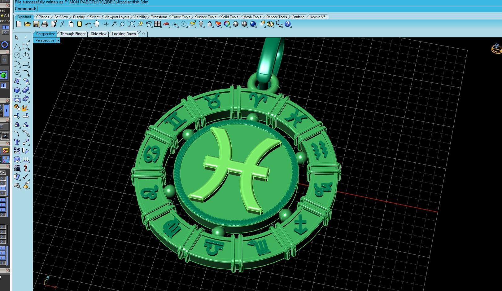This screenshot has height=291, width=502.
Task: Open the Surface Tools toolbar tab
Action: [206, 17]
